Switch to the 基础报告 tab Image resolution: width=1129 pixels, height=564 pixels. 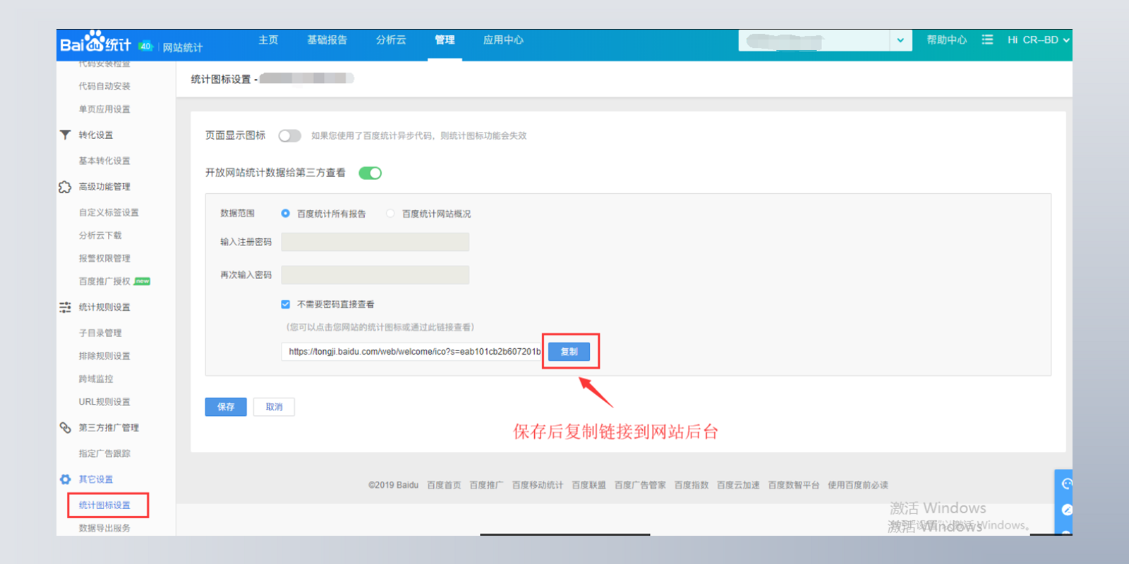327,40
